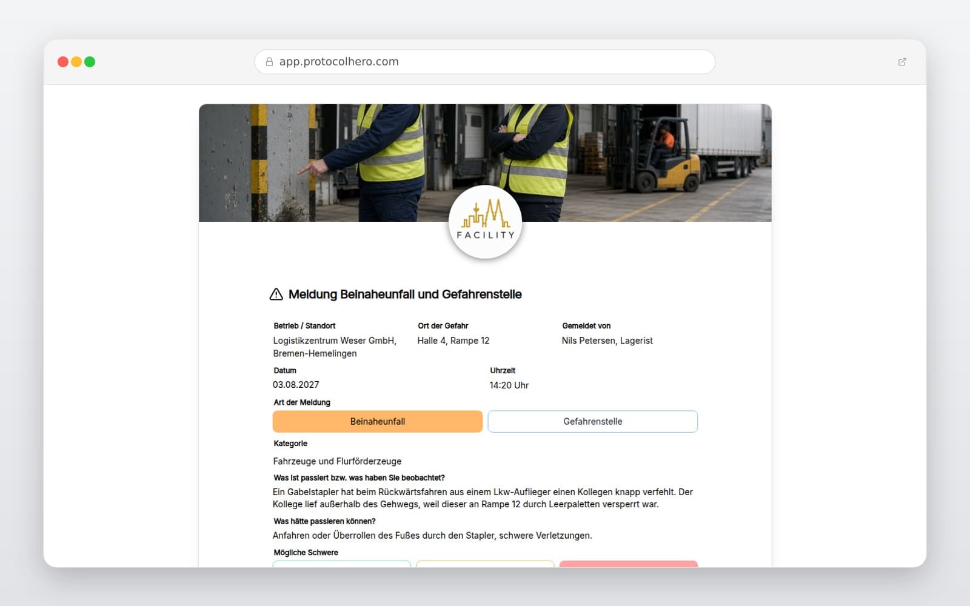Click the red close window button
Screen dimensions: 970x606
click(x=63, y=62)
